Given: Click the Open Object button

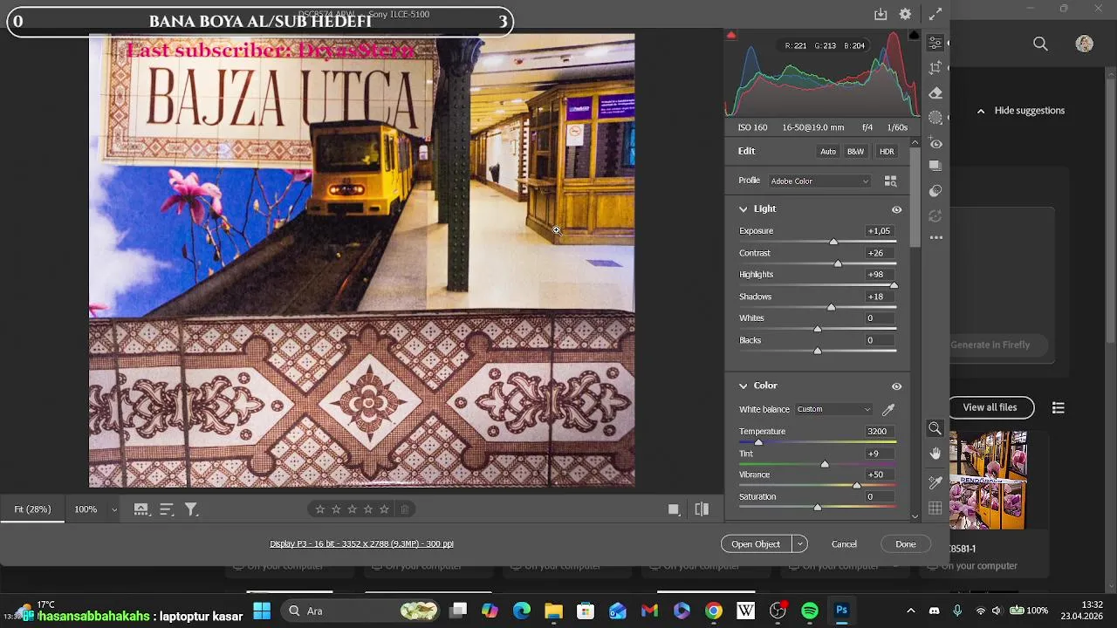Looking at the screenshot, I should point(756,544).
